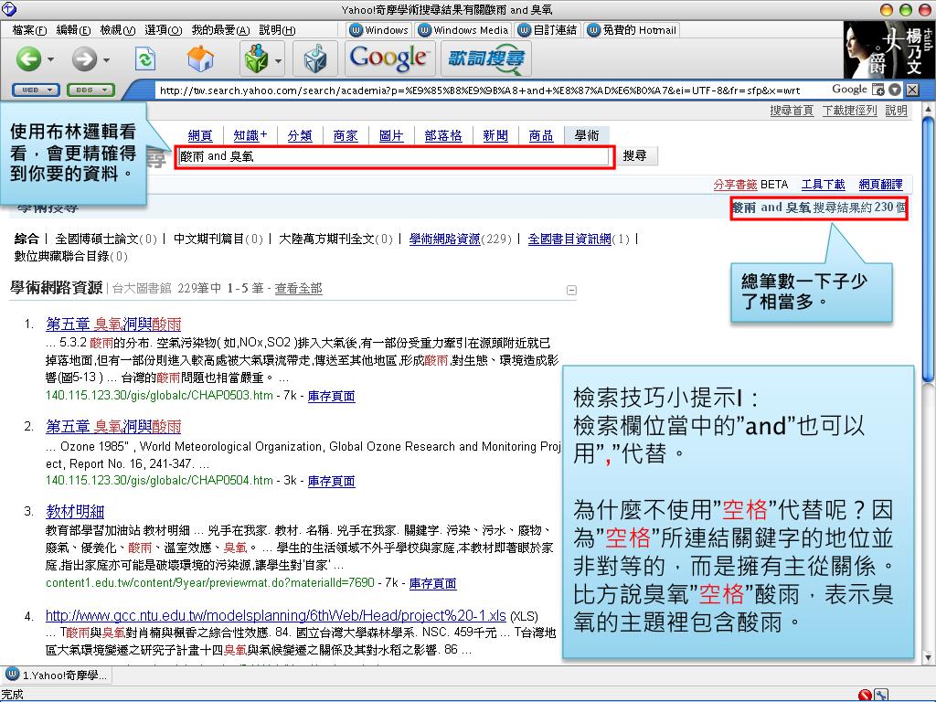This screenshot has width=936, height=702.
Task: Click the wrench tool icon in status bar
Action: tap(880, 695)
